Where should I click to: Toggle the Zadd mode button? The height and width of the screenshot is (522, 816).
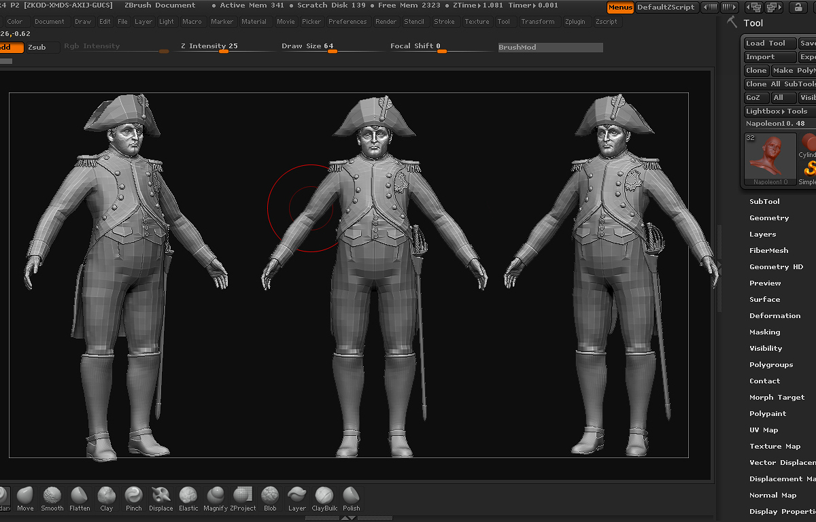pos(11,48)
